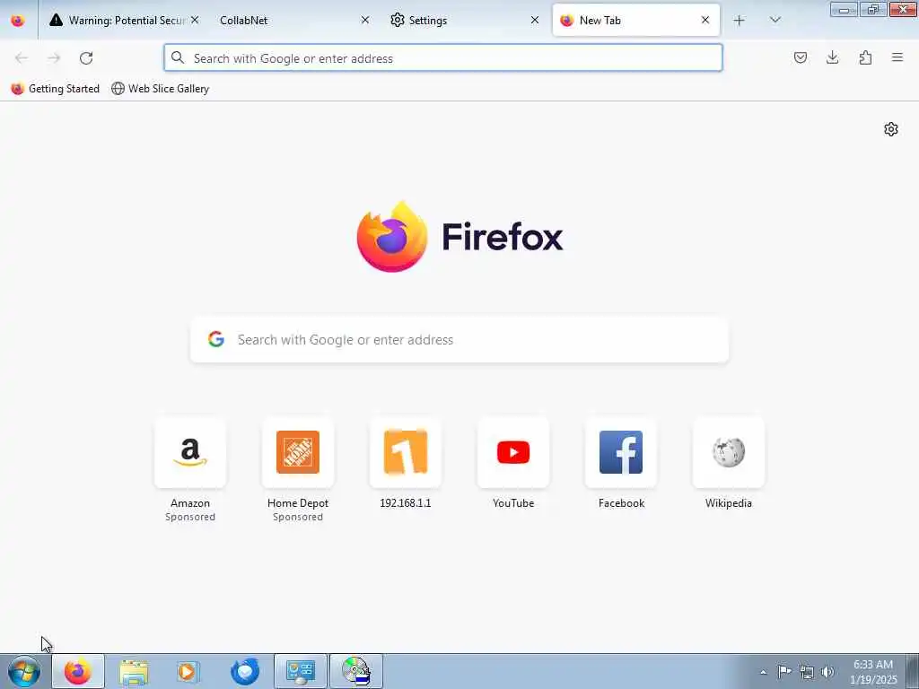Click the Home Depot label text

click(x=298, y=503)
